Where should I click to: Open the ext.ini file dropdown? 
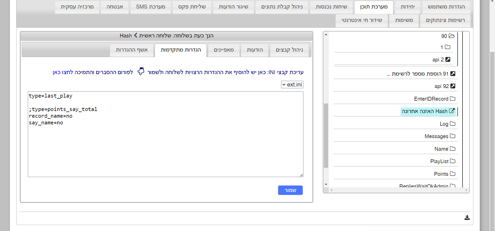coord(292,85)
